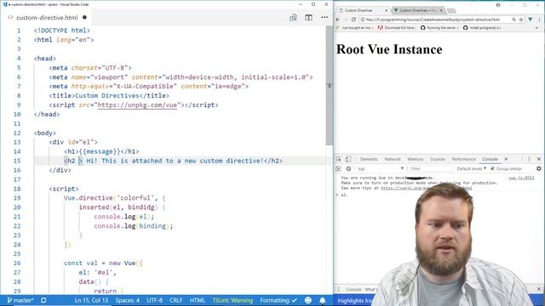
Task: Click line number 19 in gutter
Action: pyautogui.click(x=17, y=198)
